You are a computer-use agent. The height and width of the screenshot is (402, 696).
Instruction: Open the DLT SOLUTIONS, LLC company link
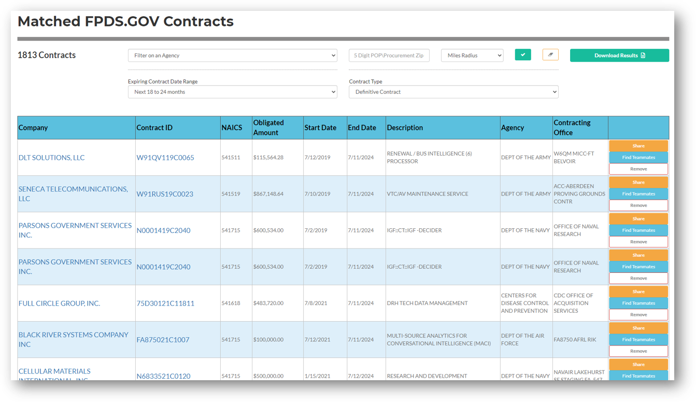click(51, 157)
